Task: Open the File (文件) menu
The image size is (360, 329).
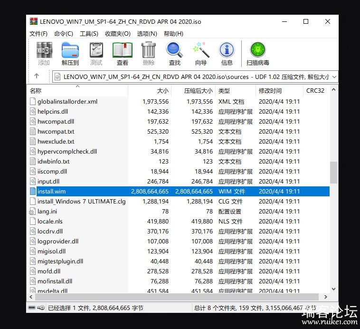Action: 38,34
